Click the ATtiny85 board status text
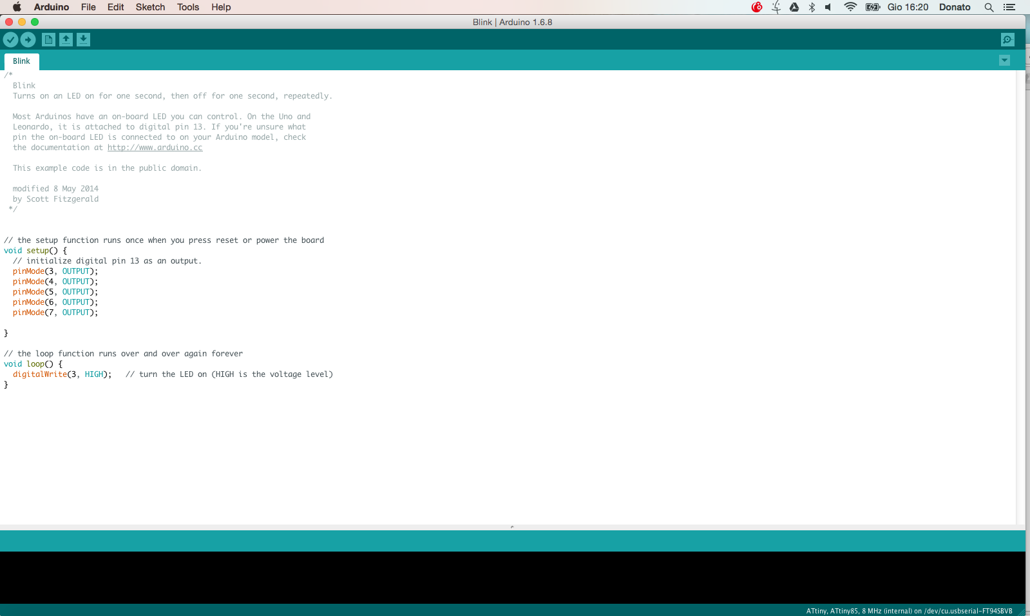This screenshot has width=1030, height=616. pyautogui.click(x=909, y=611)
